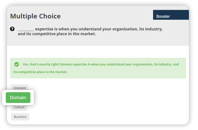Click 'and its competitive place' question line
Viewport: 198px width, 130px height.
coord(57,34)
